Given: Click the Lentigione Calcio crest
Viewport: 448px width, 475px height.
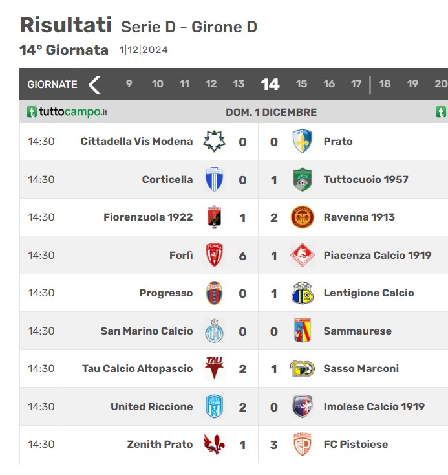Looking at the screenshot, I should pos(302,293).
